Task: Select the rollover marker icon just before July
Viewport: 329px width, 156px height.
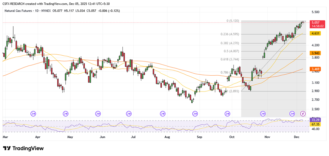Action: (129, 114)
